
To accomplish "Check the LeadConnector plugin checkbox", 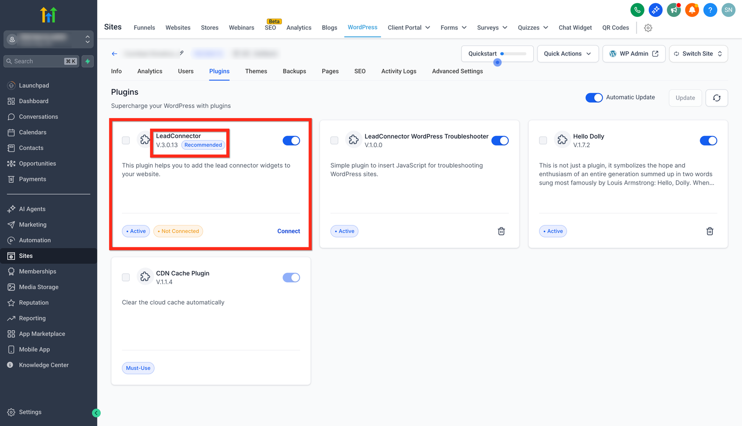I will point(126,140).
